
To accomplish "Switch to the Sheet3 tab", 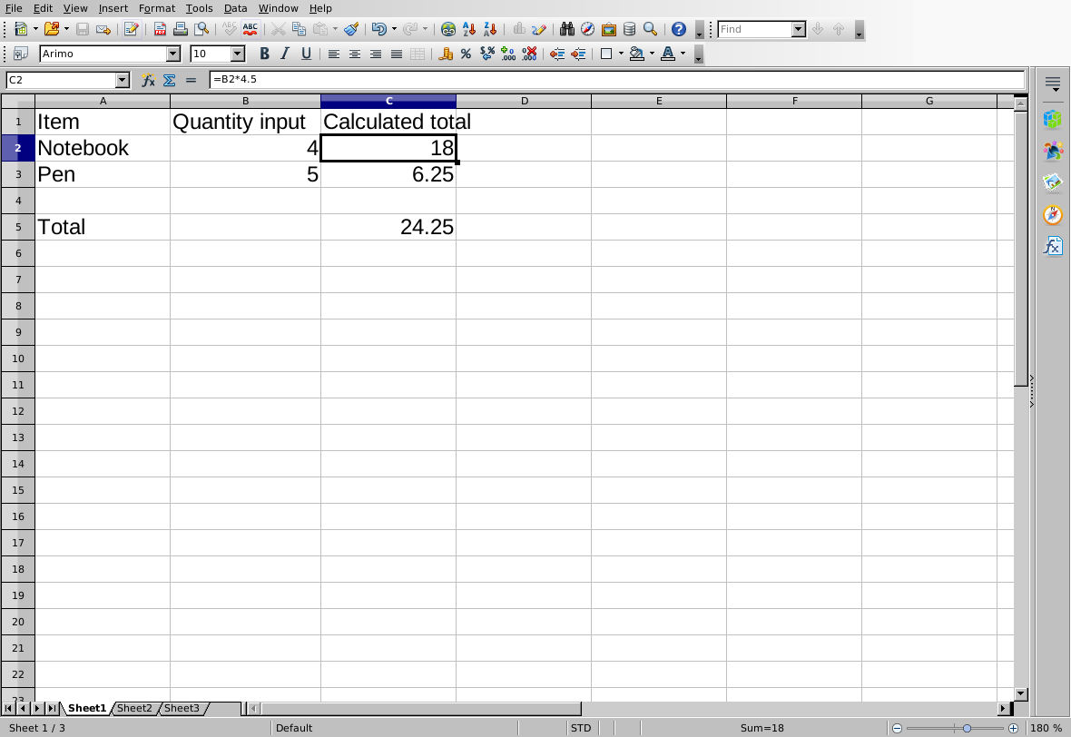I will 182,708.
